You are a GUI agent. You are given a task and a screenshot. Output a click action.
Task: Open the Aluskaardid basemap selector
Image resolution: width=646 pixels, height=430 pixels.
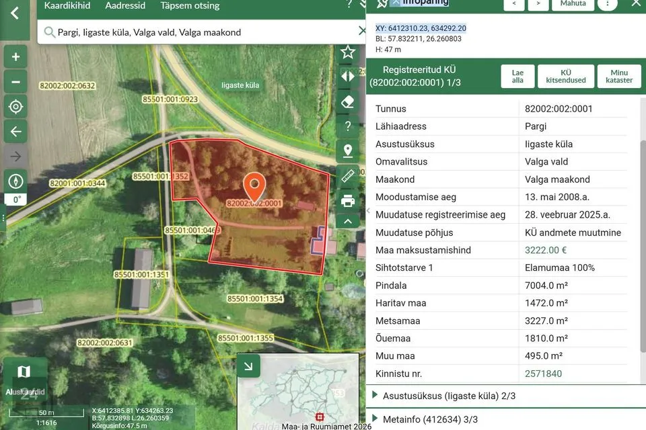pyautogui.click(x=25, y=380)
